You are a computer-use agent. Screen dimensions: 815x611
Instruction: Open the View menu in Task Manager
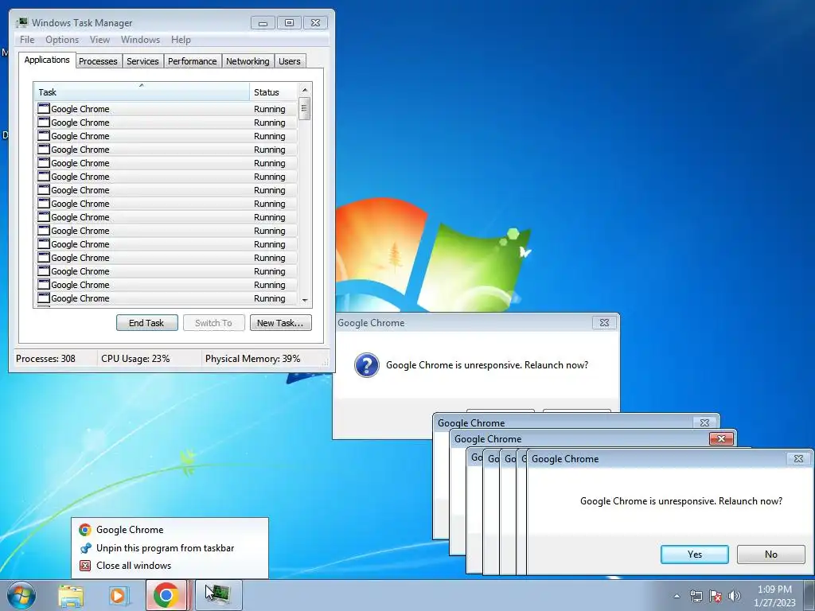pyautogui.click(x=99, y=40)
